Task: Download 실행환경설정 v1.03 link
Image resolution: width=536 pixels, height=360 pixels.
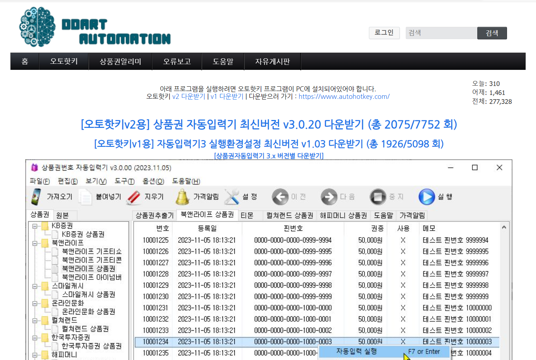Action: point(269,144)
